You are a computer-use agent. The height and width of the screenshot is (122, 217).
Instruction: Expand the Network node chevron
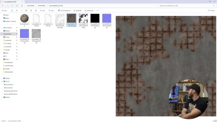2,97
